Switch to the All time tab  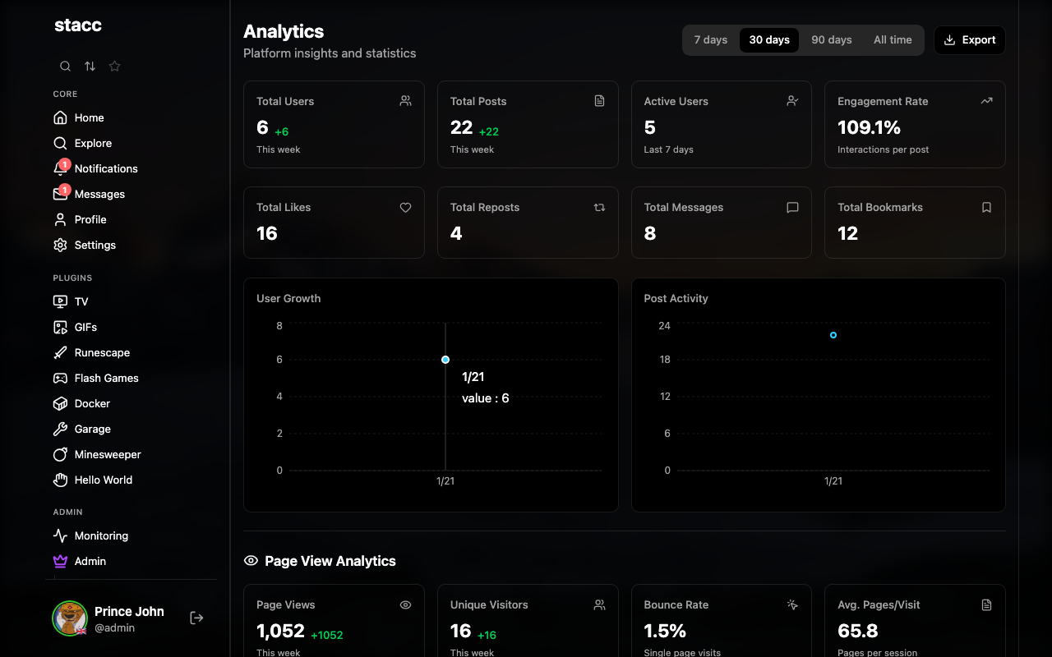(893, 39)
